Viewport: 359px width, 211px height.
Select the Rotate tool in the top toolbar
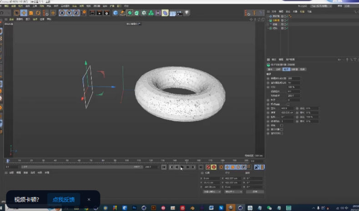(x=38, y=13)
